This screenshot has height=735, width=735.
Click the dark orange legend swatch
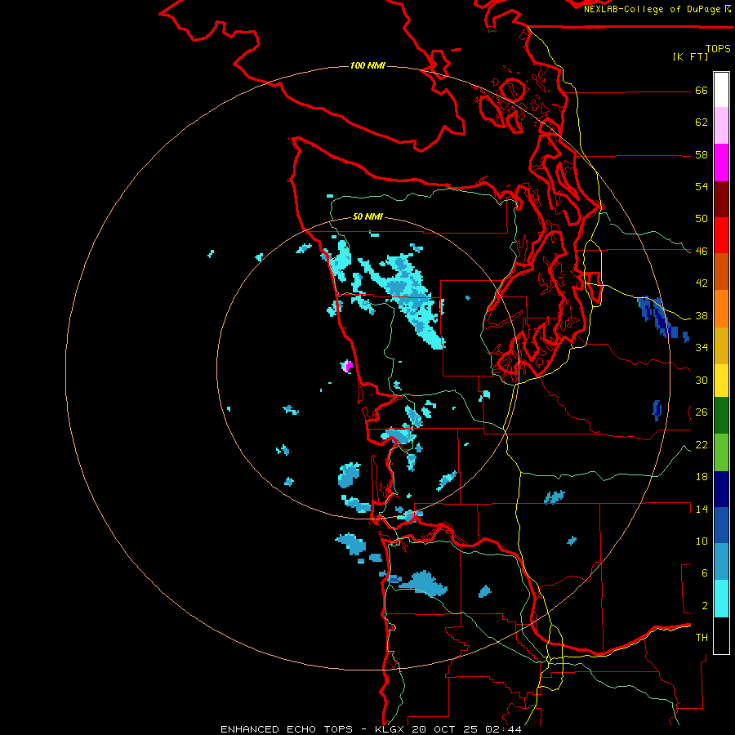click(721, 272)
